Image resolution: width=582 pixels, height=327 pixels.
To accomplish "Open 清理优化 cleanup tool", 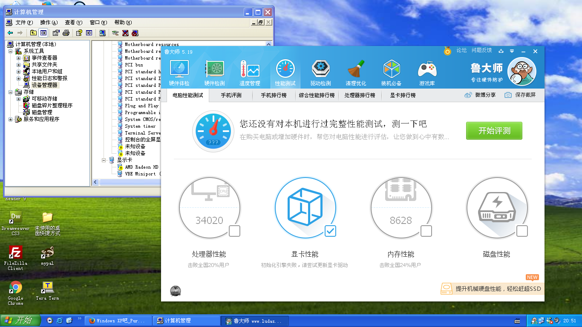I will [356, 73].
